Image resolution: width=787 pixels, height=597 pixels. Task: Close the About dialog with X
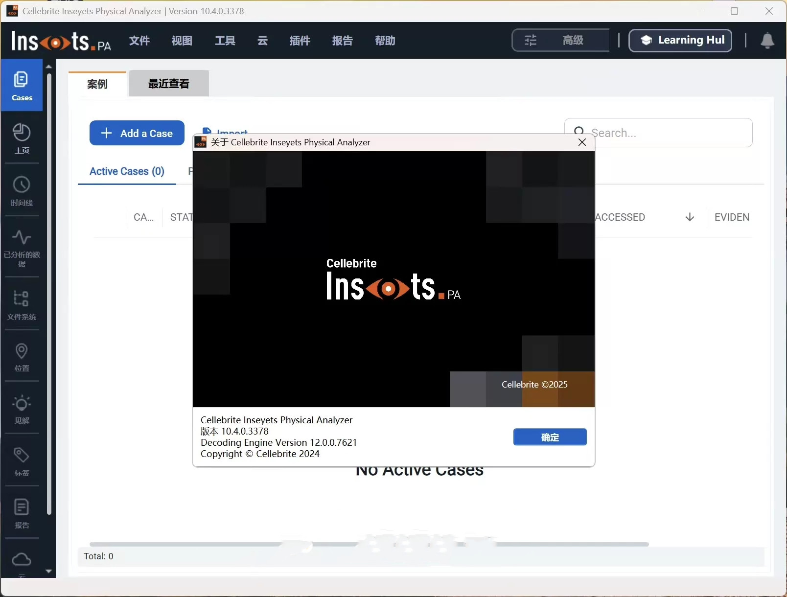(x=582, y=142)
